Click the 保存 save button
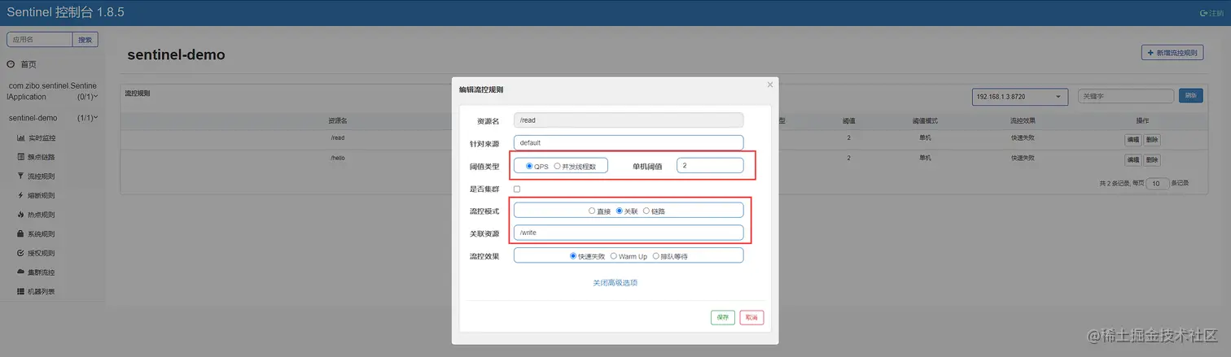 pyautogui.click(x=723, y=317)
